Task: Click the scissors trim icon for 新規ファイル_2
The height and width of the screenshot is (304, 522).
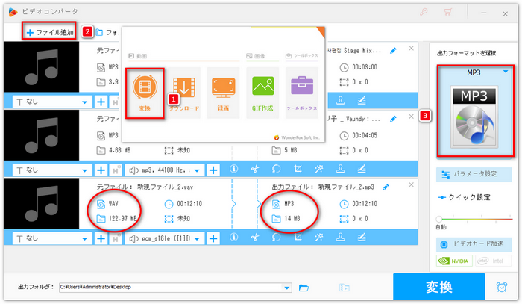Action: (254, 238)
